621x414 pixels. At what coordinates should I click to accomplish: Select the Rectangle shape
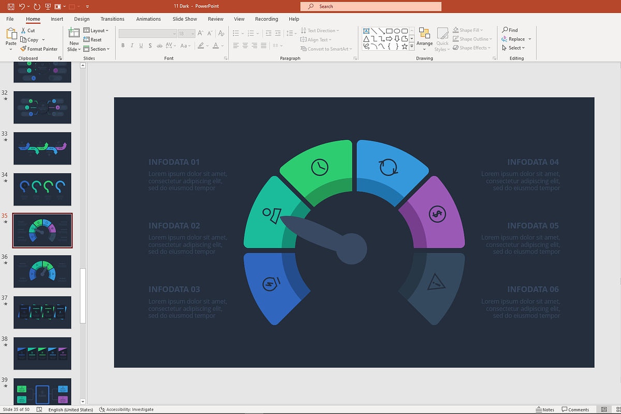(389, 31)
